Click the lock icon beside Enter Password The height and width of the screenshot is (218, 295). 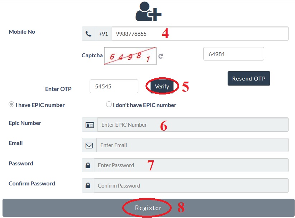coord(88,165)
